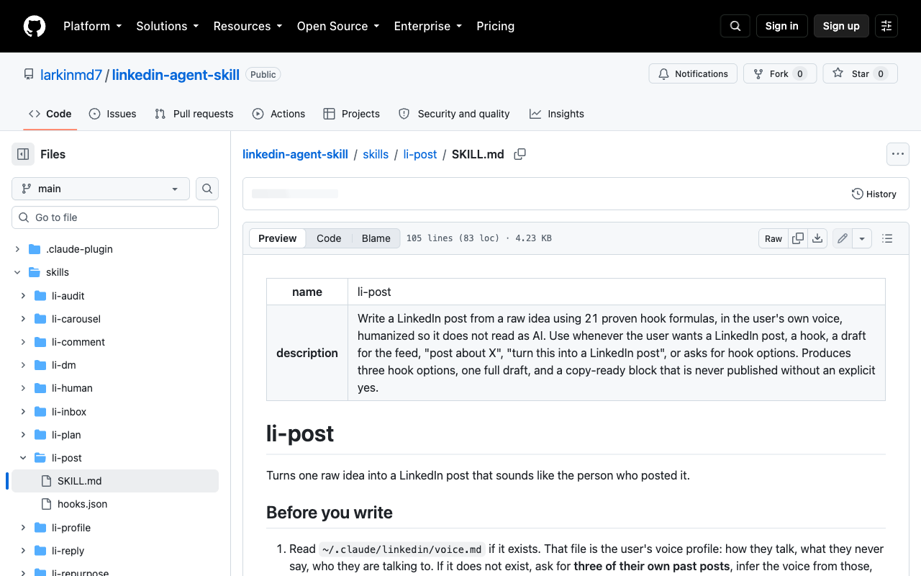Open the outline list icon
921x576 pixels.
click(x=887, y=238)
